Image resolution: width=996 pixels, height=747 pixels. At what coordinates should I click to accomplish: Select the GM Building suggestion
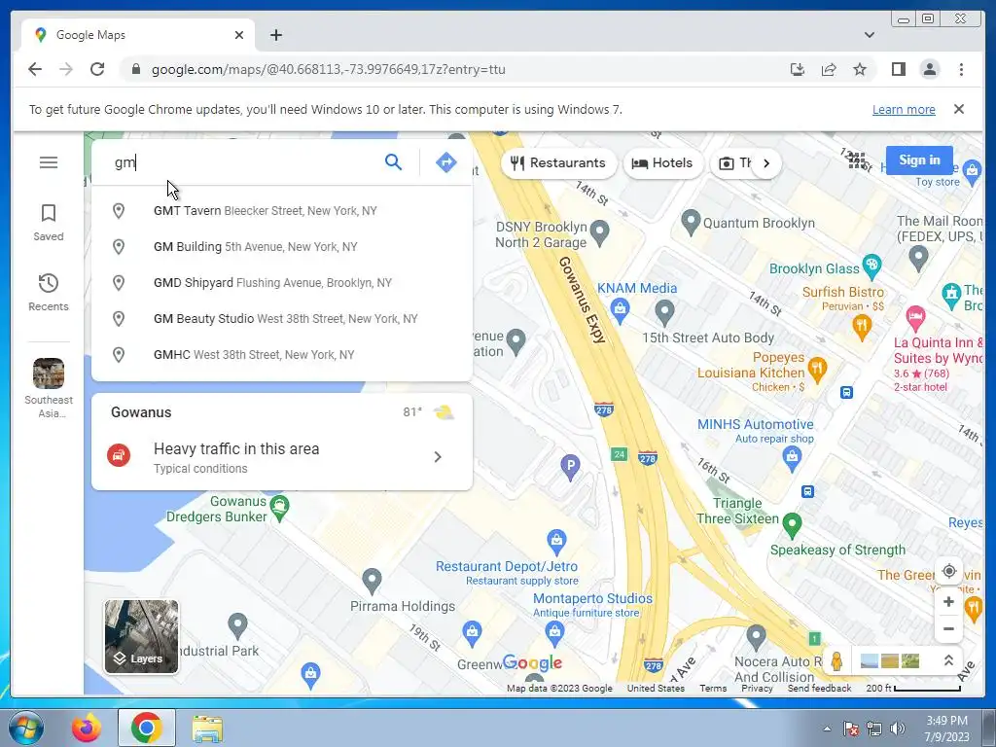click(282, 246)
